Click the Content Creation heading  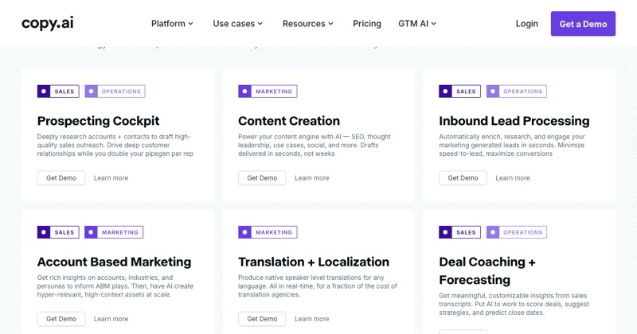289,121
